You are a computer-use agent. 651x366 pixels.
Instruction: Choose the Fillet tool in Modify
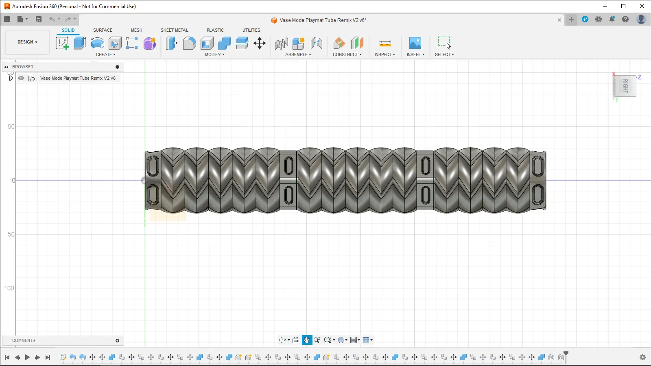click(x=189, y=43)
